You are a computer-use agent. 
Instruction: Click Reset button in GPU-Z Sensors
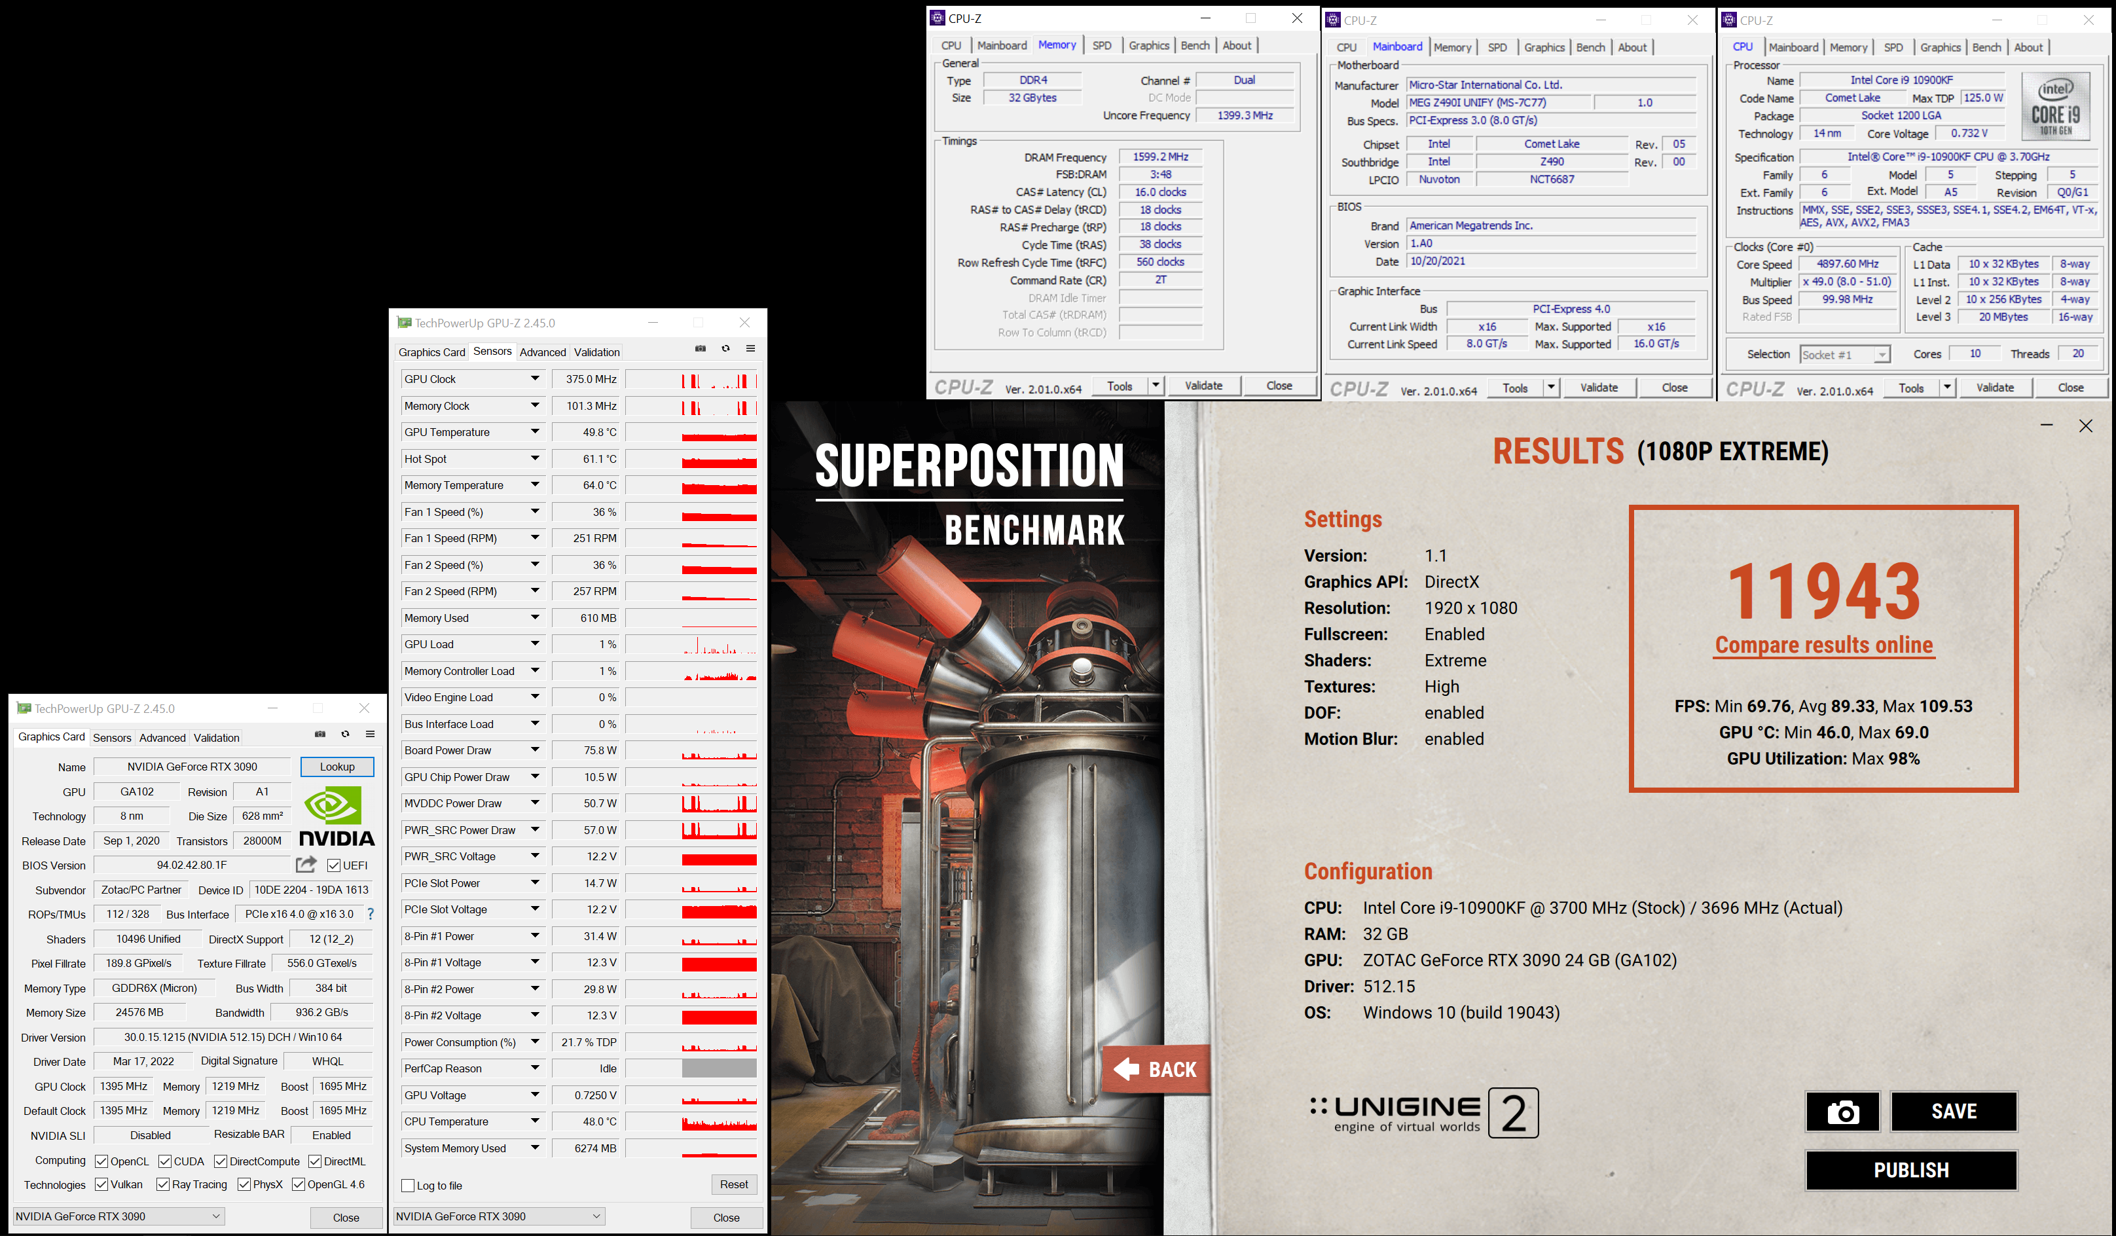point(734,1184)
